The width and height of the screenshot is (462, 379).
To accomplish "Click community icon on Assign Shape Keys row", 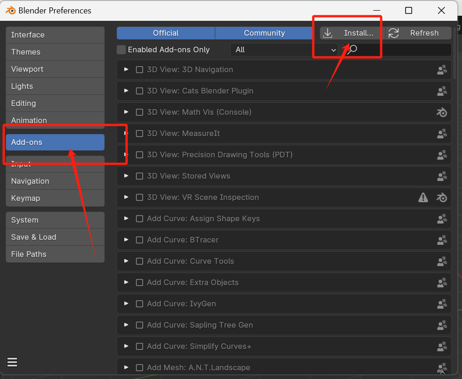I will 442,219.
